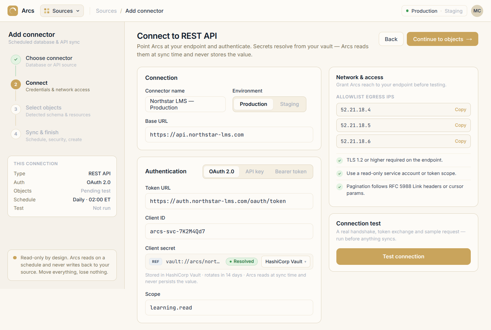Click the step 4 number badge
The image size is (491, 330).
point(16,134)
